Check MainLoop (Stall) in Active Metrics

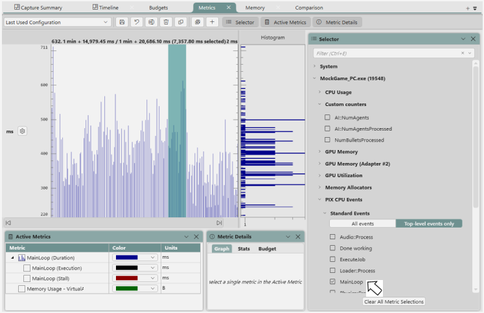point(27,279)
